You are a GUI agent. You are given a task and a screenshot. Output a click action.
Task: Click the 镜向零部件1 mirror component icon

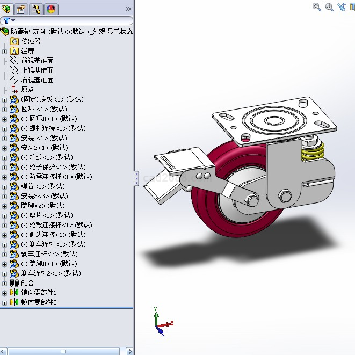[15, 293]
